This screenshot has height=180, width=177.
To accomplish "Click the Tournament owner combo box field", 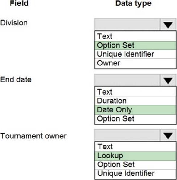I will point(127,135).
